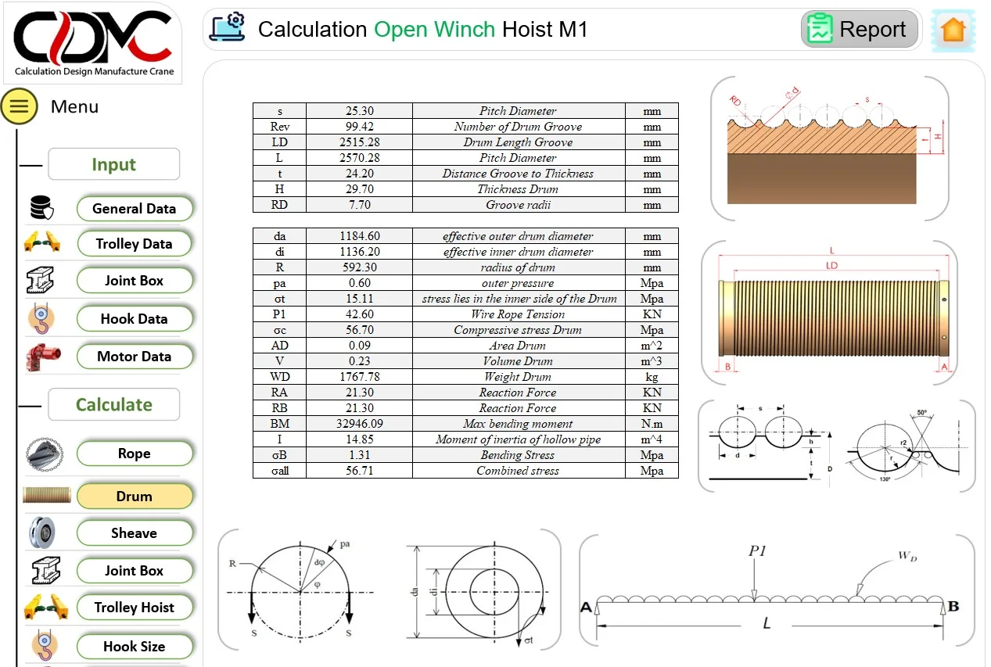
Task: Open Joint Box under Calculate section
Action: pyautogui.click(x=135, y=571)
